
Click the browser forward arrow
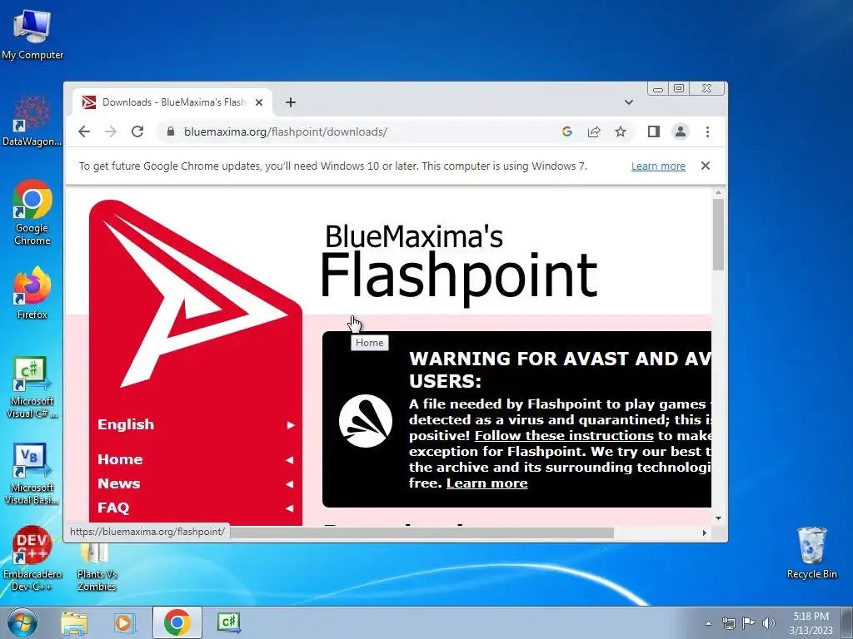click(x=111, y=131)
